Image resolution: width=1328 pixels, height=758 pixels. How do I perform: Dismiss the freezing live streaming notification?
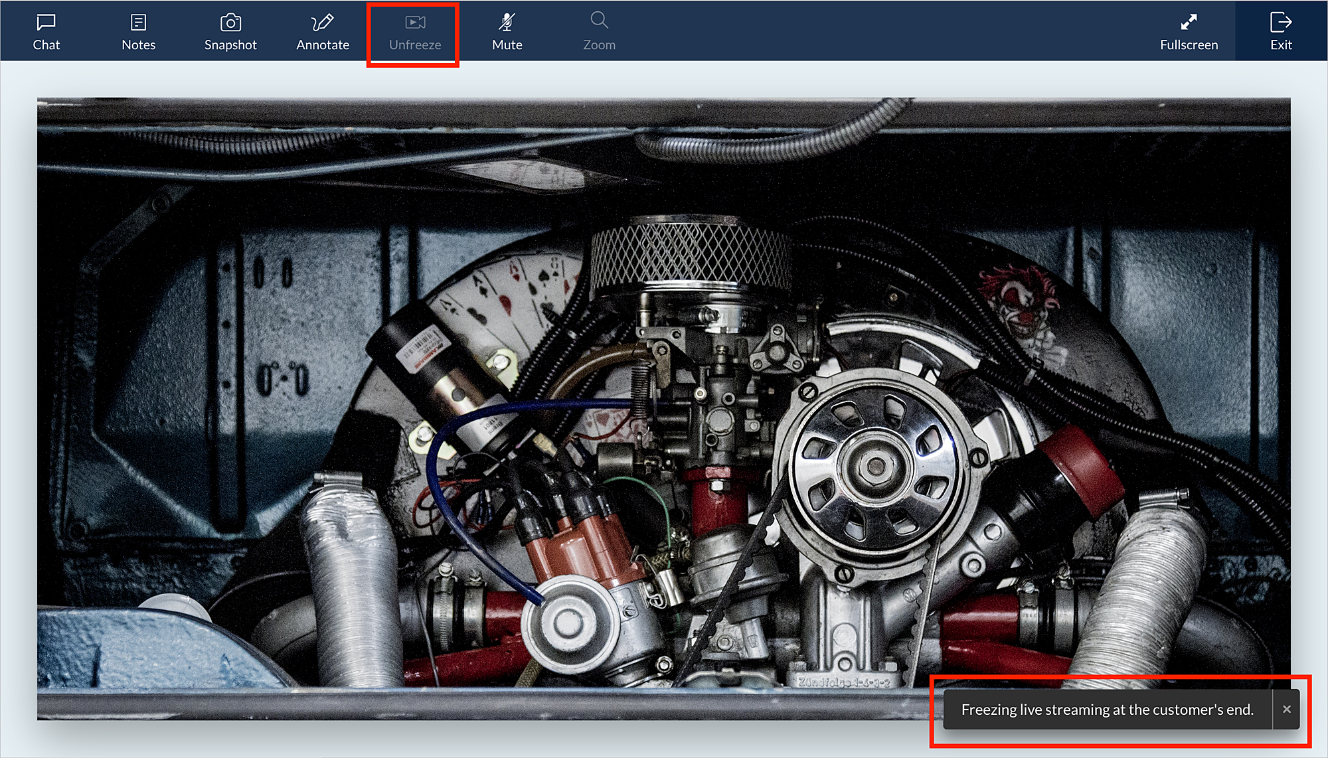tap(1286, 709)
